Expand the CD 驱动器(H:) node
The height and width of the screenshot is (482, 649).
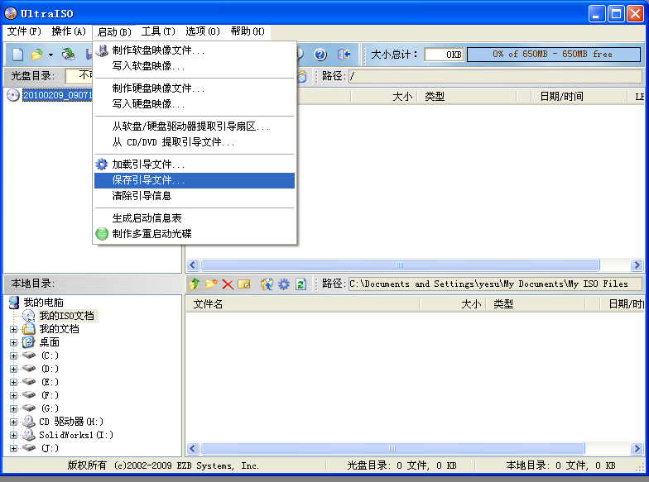13,422
